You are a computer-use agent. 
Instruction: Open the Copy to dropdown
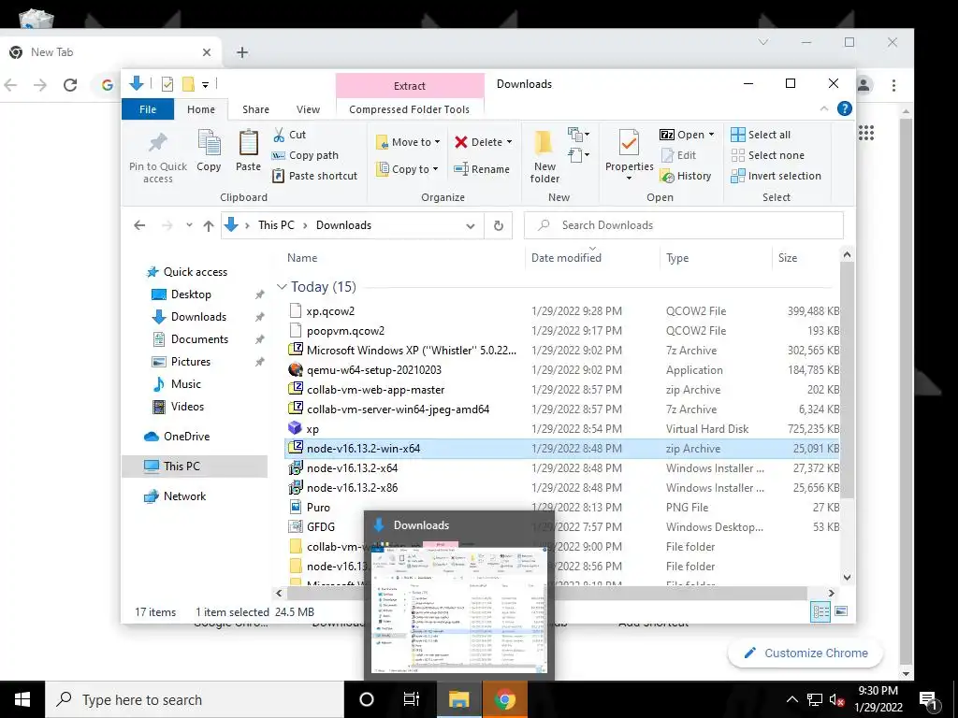[x=407, y=169]
